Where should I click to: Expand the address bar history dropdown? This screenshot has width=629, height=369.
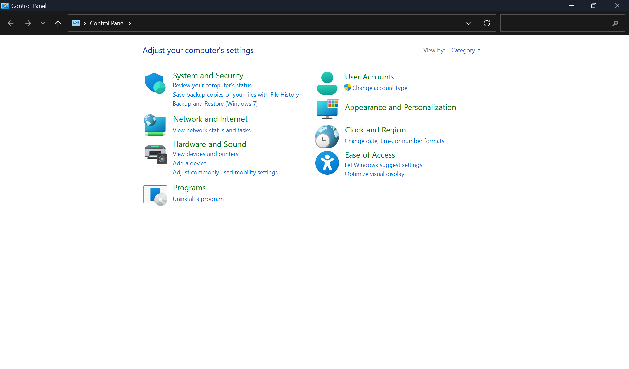coord(468,23)
